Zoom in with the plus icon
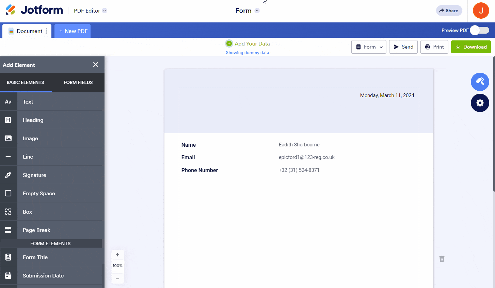Screen dimensions: 495x288 117,255
